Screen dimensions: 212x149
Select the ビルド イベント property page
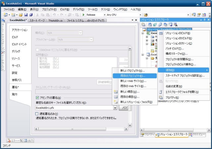point(19,44)
